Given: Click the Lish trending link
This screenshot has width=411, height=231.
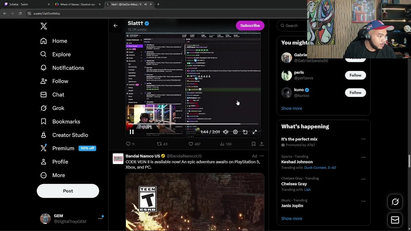Looking at the screenshot, I should pyautogui.click(x=307, y=190).
